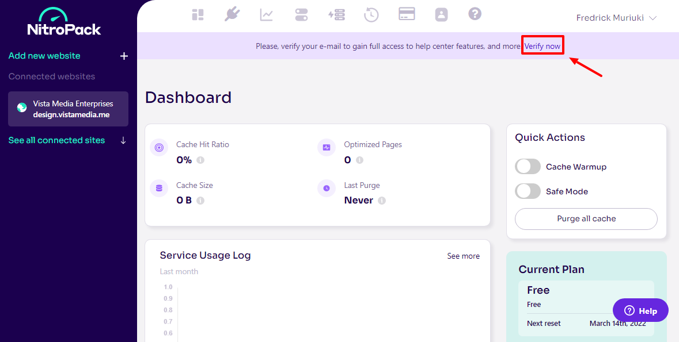Open the Dashboard grid icon in top navigation
This screenshot has width=679, height=342.
pyautogui.click(x=198, y=15)
